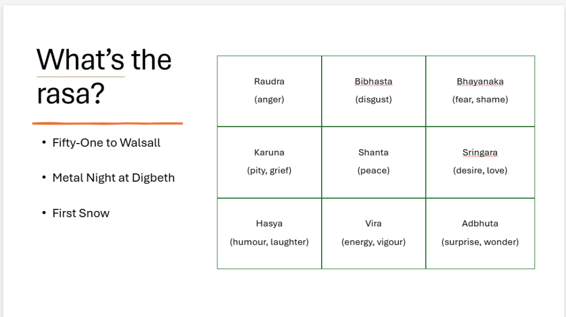This screenshot has height=317, width=566.
Task: Click the Vira (energy, vigour) cell
Action: [374, 234]
